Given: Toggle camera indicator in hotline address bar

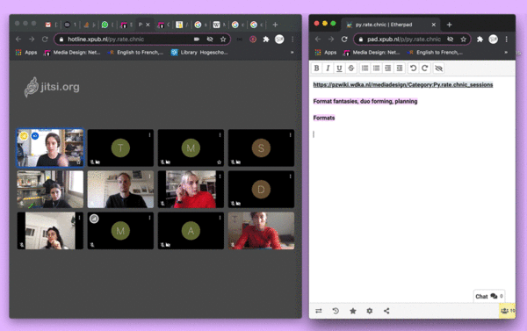Looking at the screenshot, I should pyautogui.click(x=197, y=40).
